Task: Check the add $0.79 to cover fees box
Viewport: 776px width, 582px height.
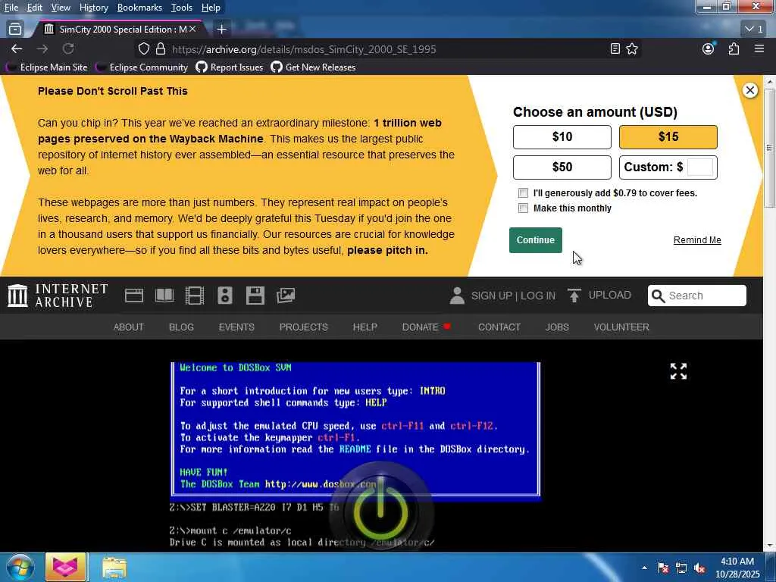Action: coord(523,193)
